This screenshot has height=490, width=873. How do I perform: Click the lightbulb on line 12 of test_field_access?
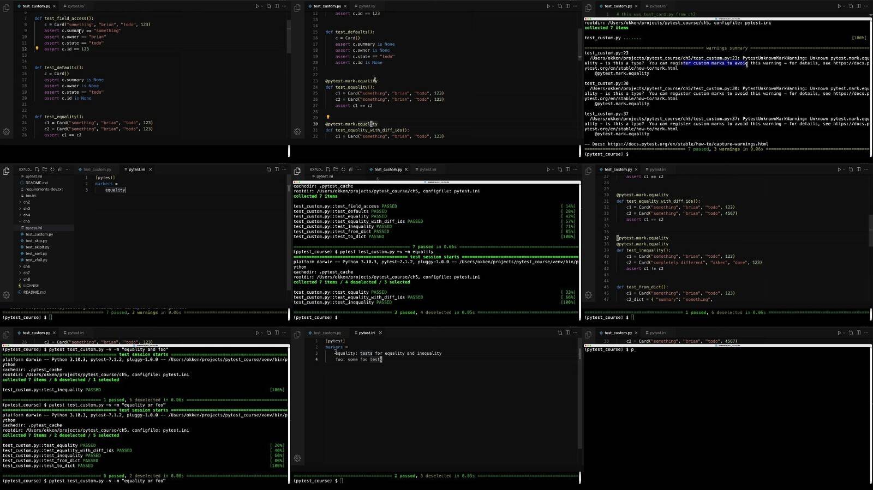tap(37, 49)
